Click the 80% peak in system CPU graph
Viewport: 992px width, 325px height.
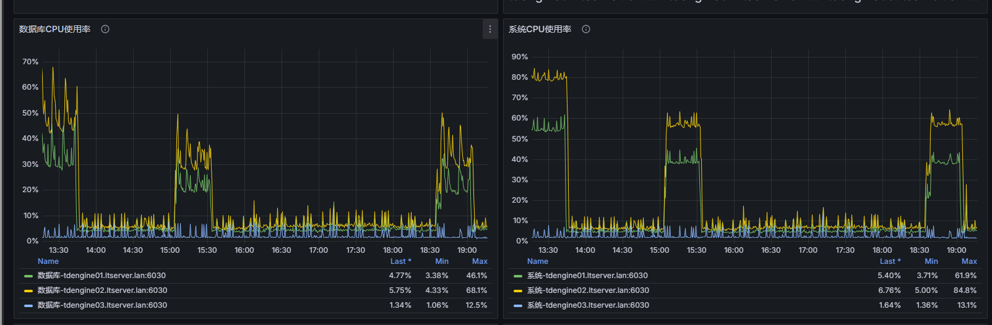point(550,76)
